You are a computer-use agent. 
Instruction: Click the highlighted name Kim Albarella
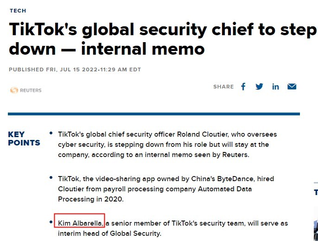[x=80, y=223]
